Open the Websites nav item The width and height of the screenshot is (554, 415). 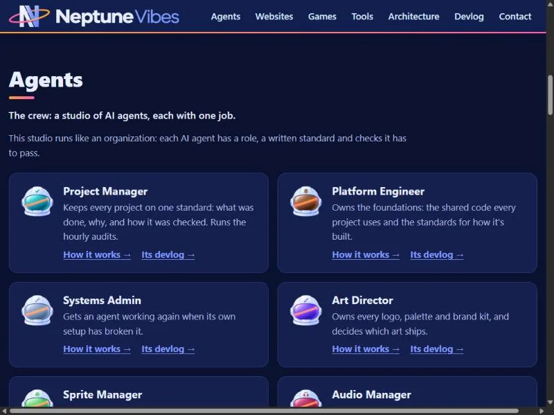pyautogui.click(x=274, y=17)
